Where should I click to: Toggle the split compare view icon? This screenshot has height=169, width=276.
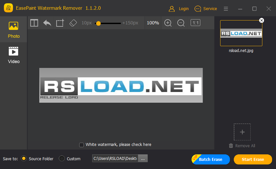(34, 23)
